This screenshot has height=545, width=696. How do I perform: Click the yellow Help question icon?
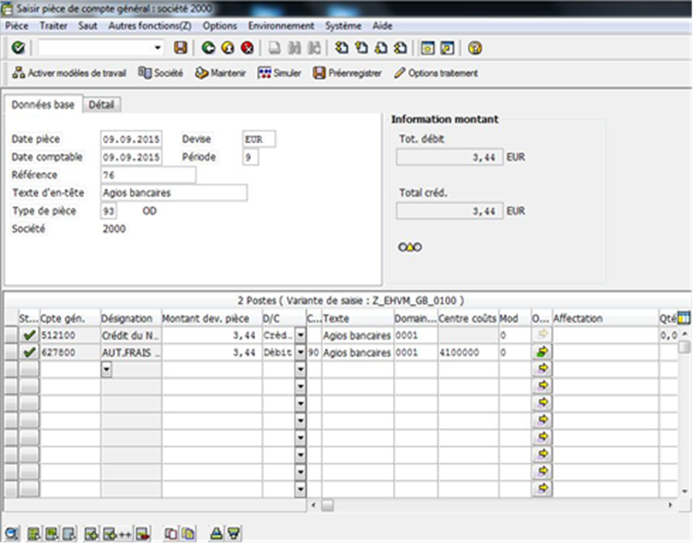(475, 47)
